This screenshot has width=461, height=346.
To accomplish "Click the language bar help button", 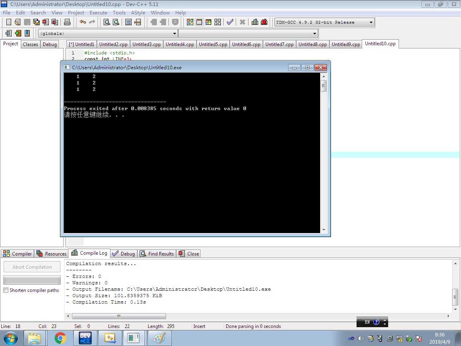I will click(x=376, y=322).
